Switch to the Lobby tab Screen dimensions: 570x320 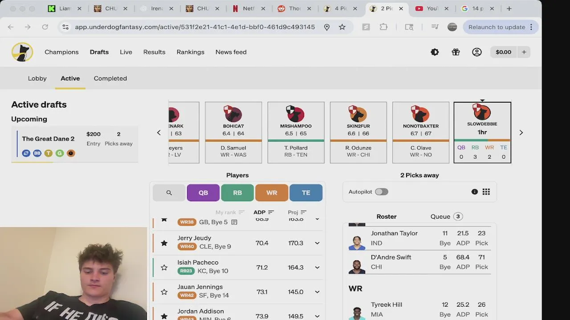37,78
